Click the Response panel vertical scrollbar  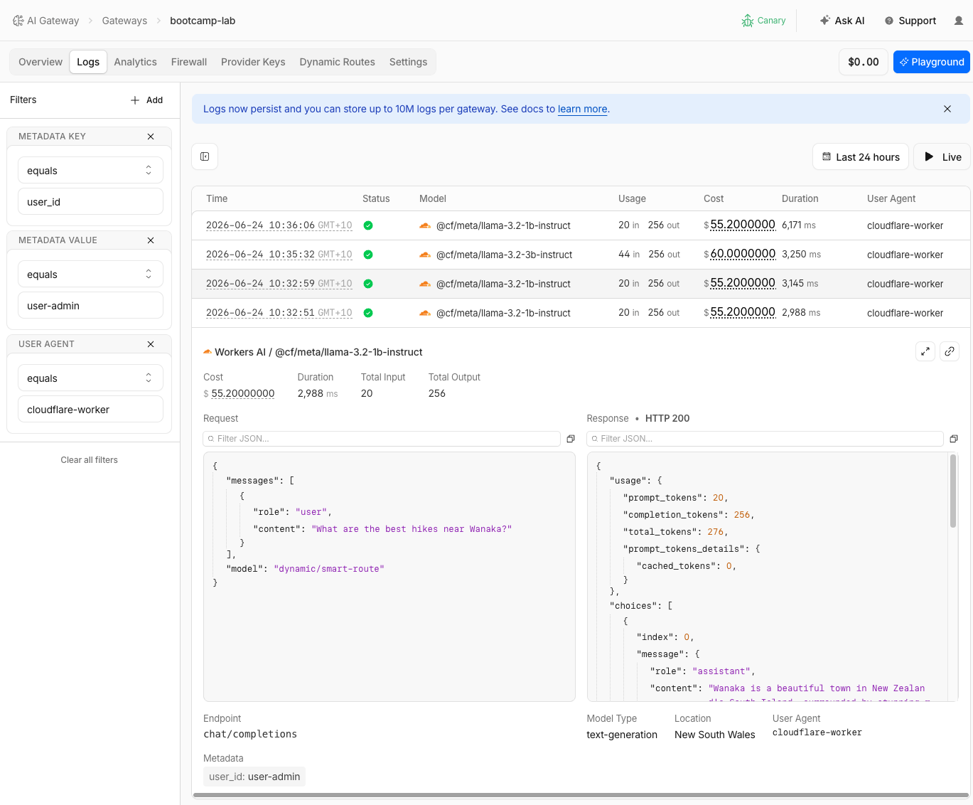[x=953, y=491]
